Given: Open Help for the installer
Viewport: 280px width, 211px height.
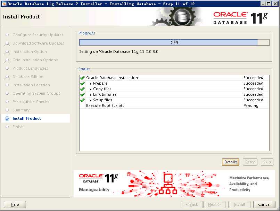Looking at the screenshot, I should (x=15, y=204).
